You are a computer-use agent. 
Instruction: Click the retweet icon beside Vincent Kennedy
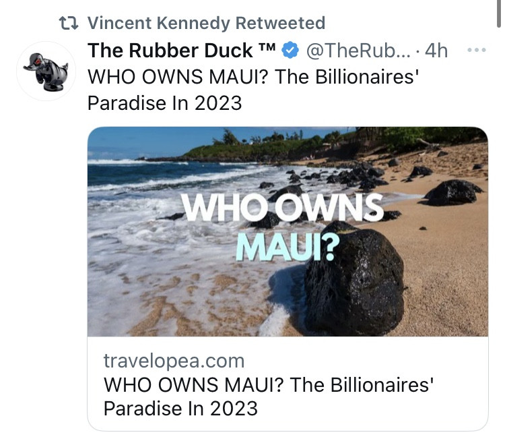click(x=69, y=23)
